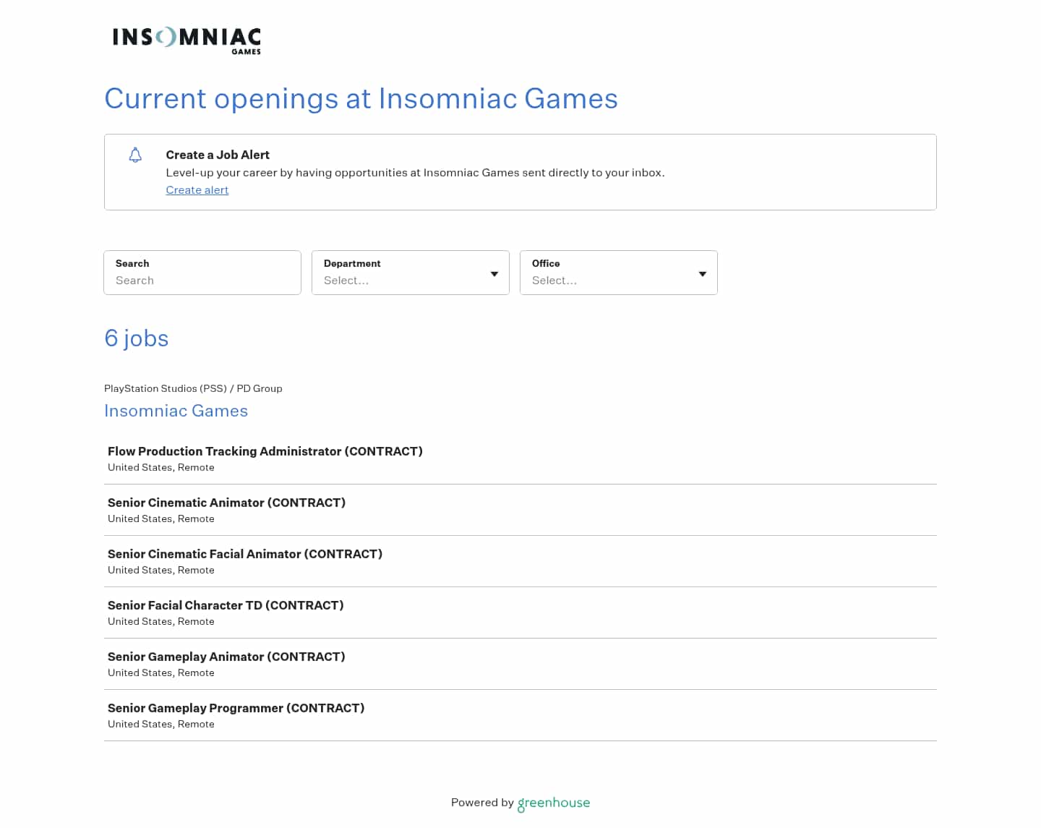Open the Create alert link

click(x=197, y=190)
